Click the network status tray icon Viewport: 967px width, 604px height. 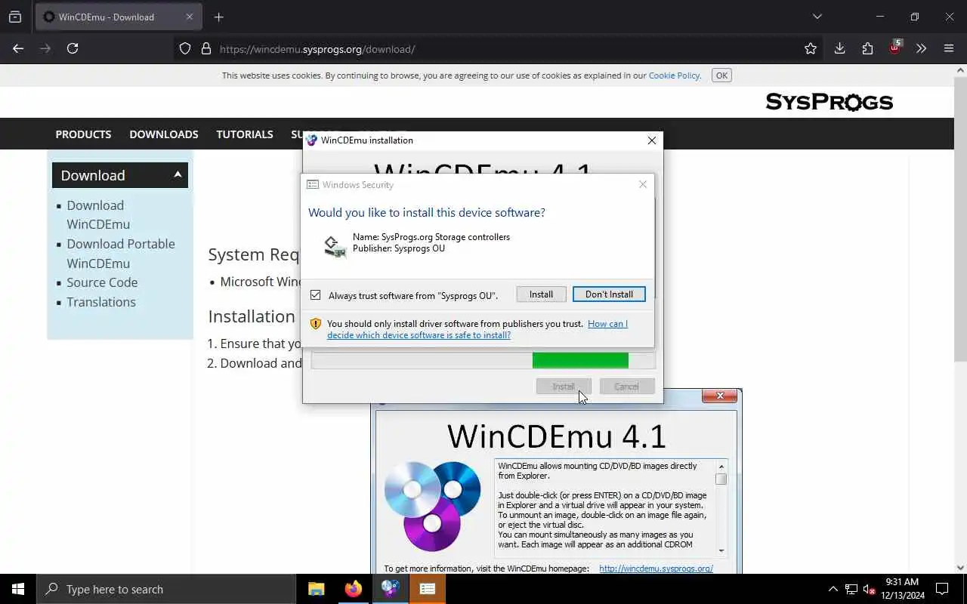[x=851, y=589]
